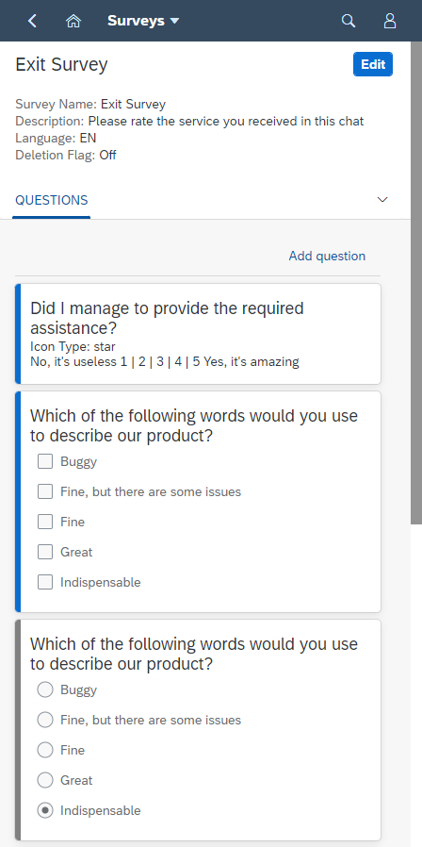Tick the Indispensable checkbox
Image resolution: width=422 pixels, height=847 pixels.
(45, 582)
